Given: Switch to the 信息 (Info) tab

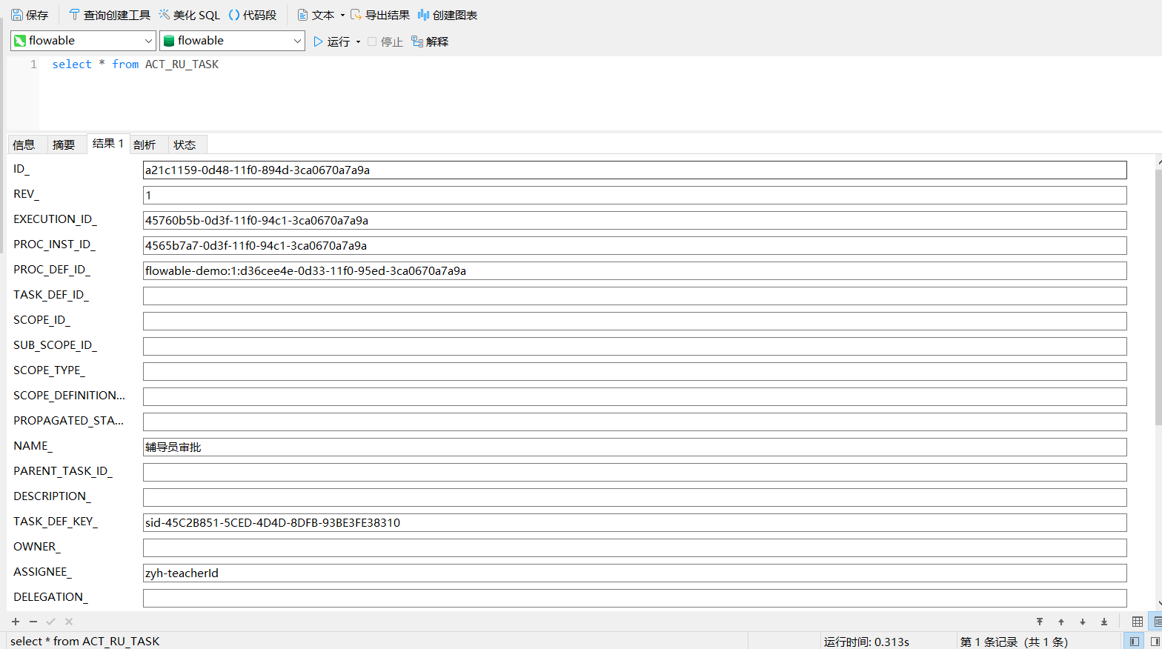Looking at the screenshot, I should (x=24, y=144).
